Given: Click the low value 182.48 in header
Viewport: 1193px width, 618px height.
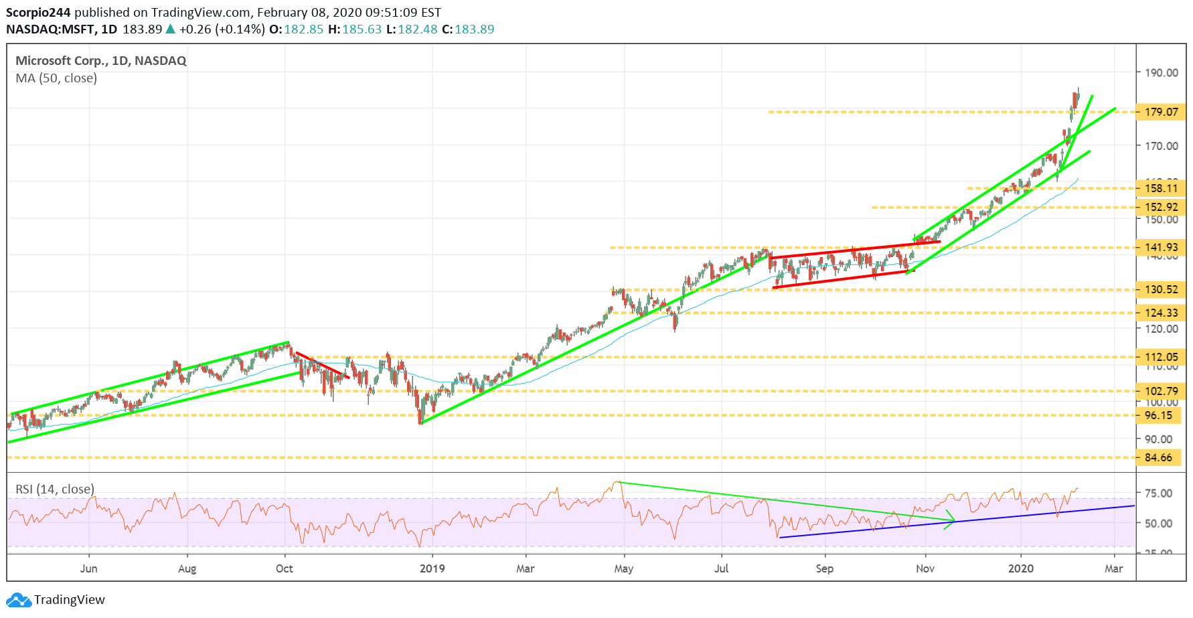Looking at the screenshot, I should coord(418,29).
